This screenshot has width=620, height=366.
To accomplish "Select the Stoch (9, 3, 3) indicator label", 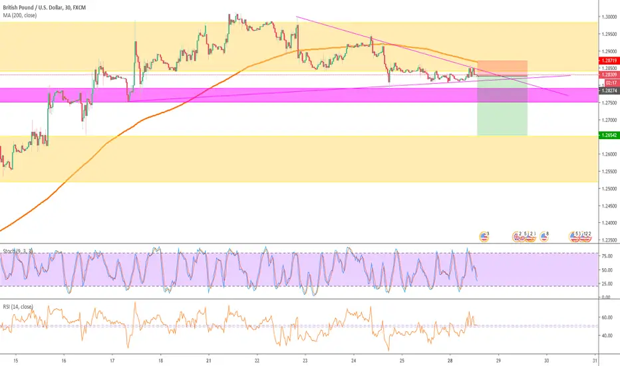I will [18, 252].
